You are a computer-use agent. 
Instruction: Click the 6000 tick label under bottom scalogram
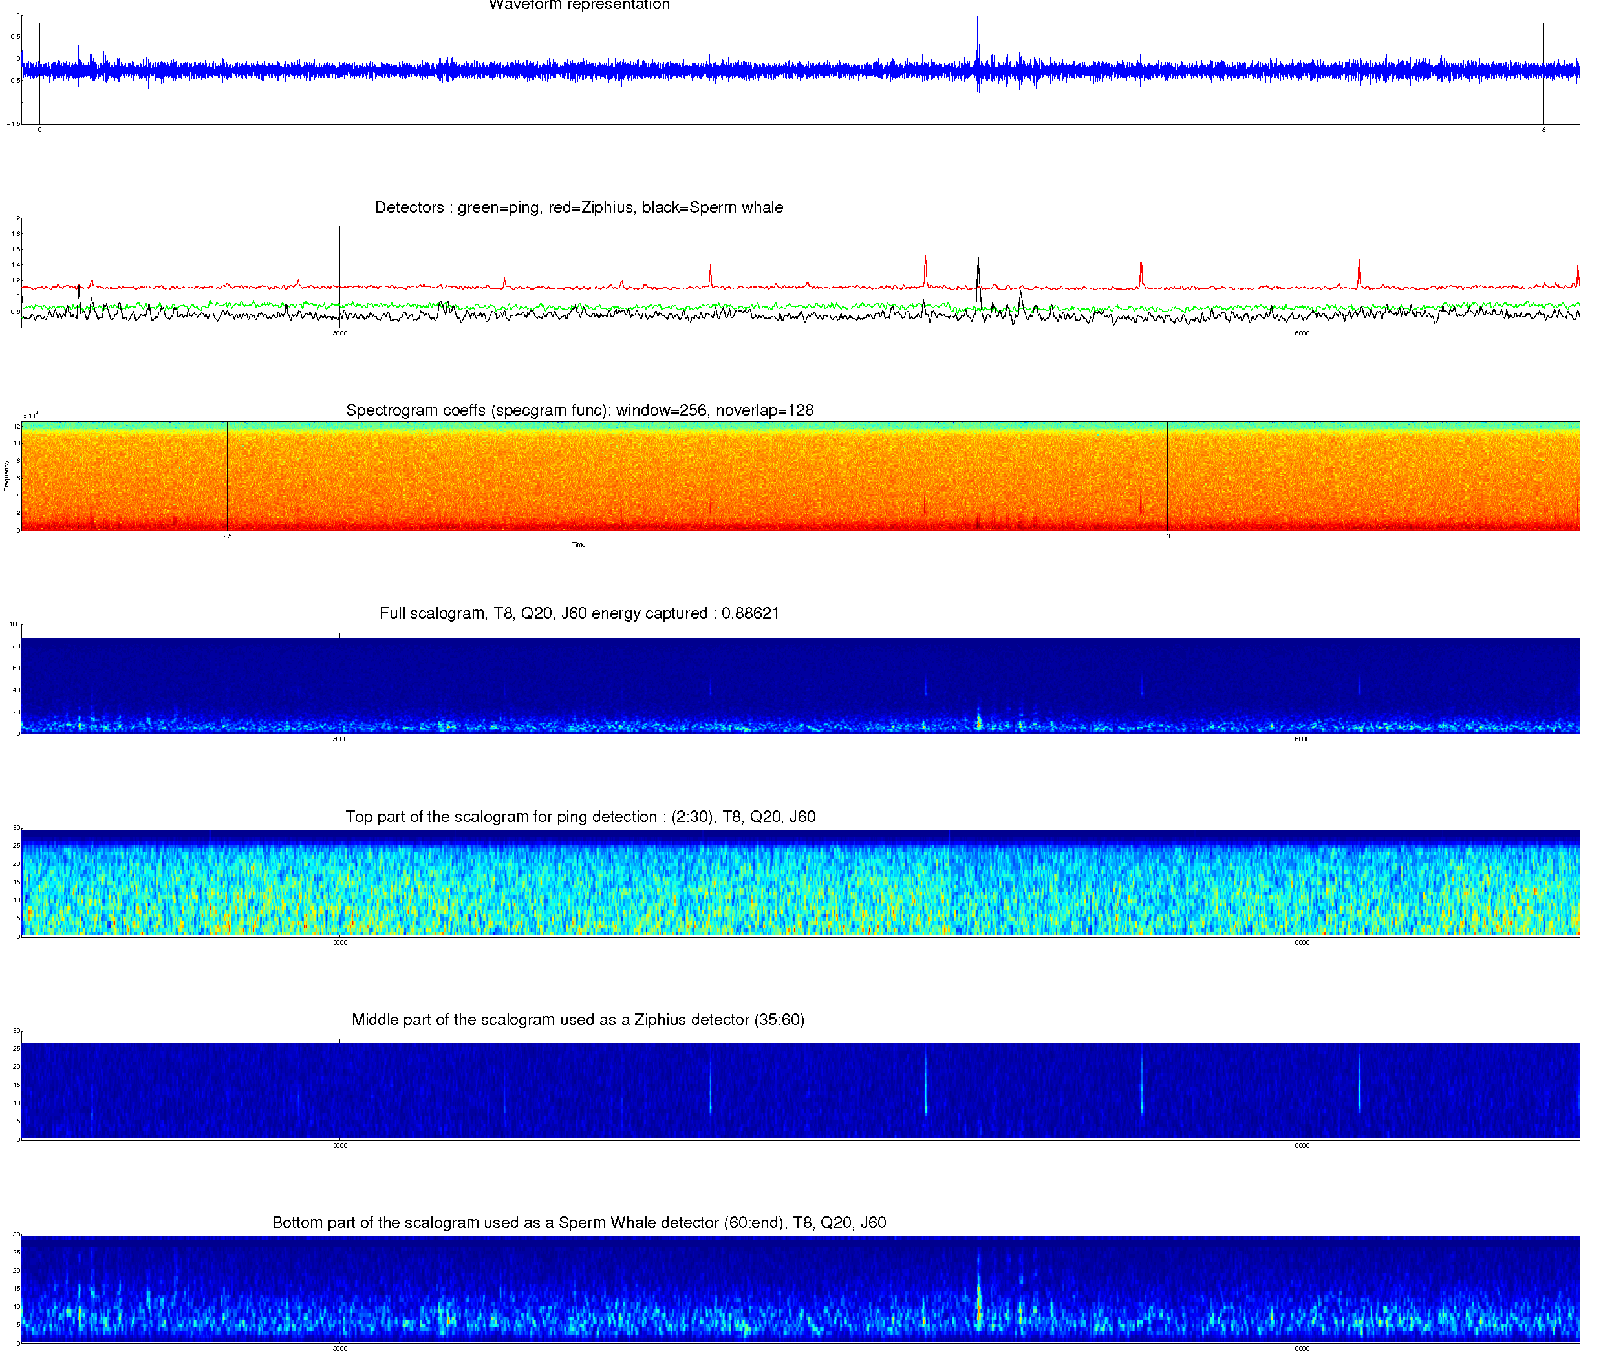pos(1302,1349)
